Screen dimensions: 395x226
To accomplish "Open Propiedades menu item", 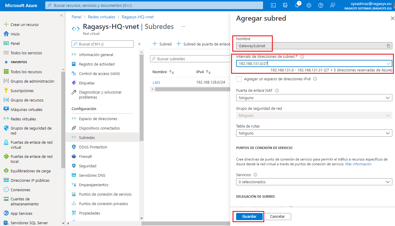I will (x=89, y=213).
